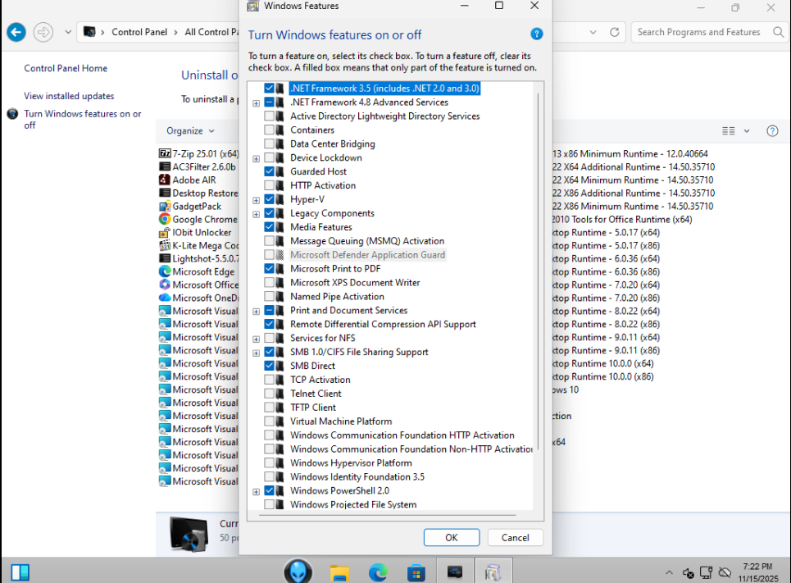Open recent locations dropdown beside forward arrow
791x583 pixels.
67,32
